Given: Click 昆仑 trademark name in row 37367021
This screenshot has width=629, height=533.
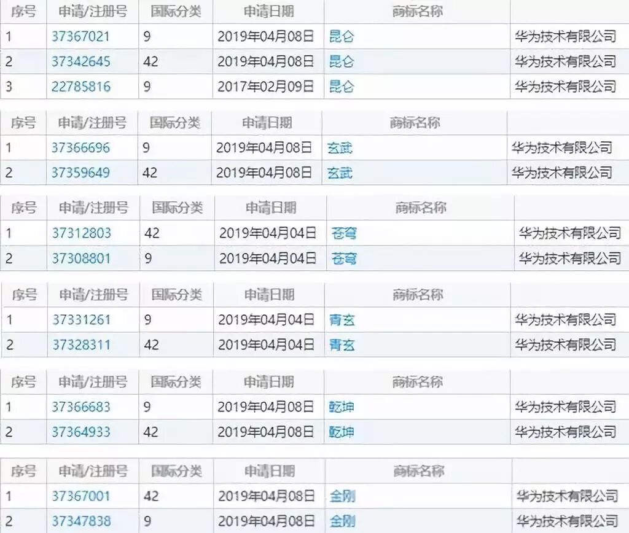Looking at the screenshot, I should pyautogui.click(x=342, y=36).
